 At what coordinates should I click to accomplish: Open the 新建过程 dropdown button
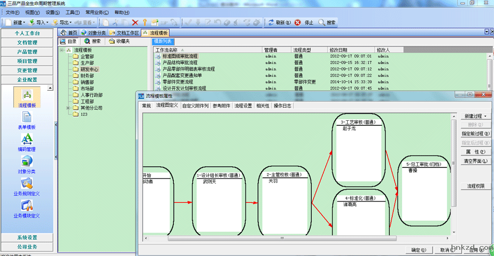point(476,116)
